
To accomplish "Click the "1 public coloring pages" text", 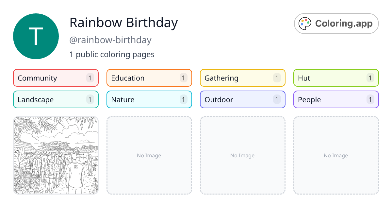I will pyautogui.click(x=112, y=54).
